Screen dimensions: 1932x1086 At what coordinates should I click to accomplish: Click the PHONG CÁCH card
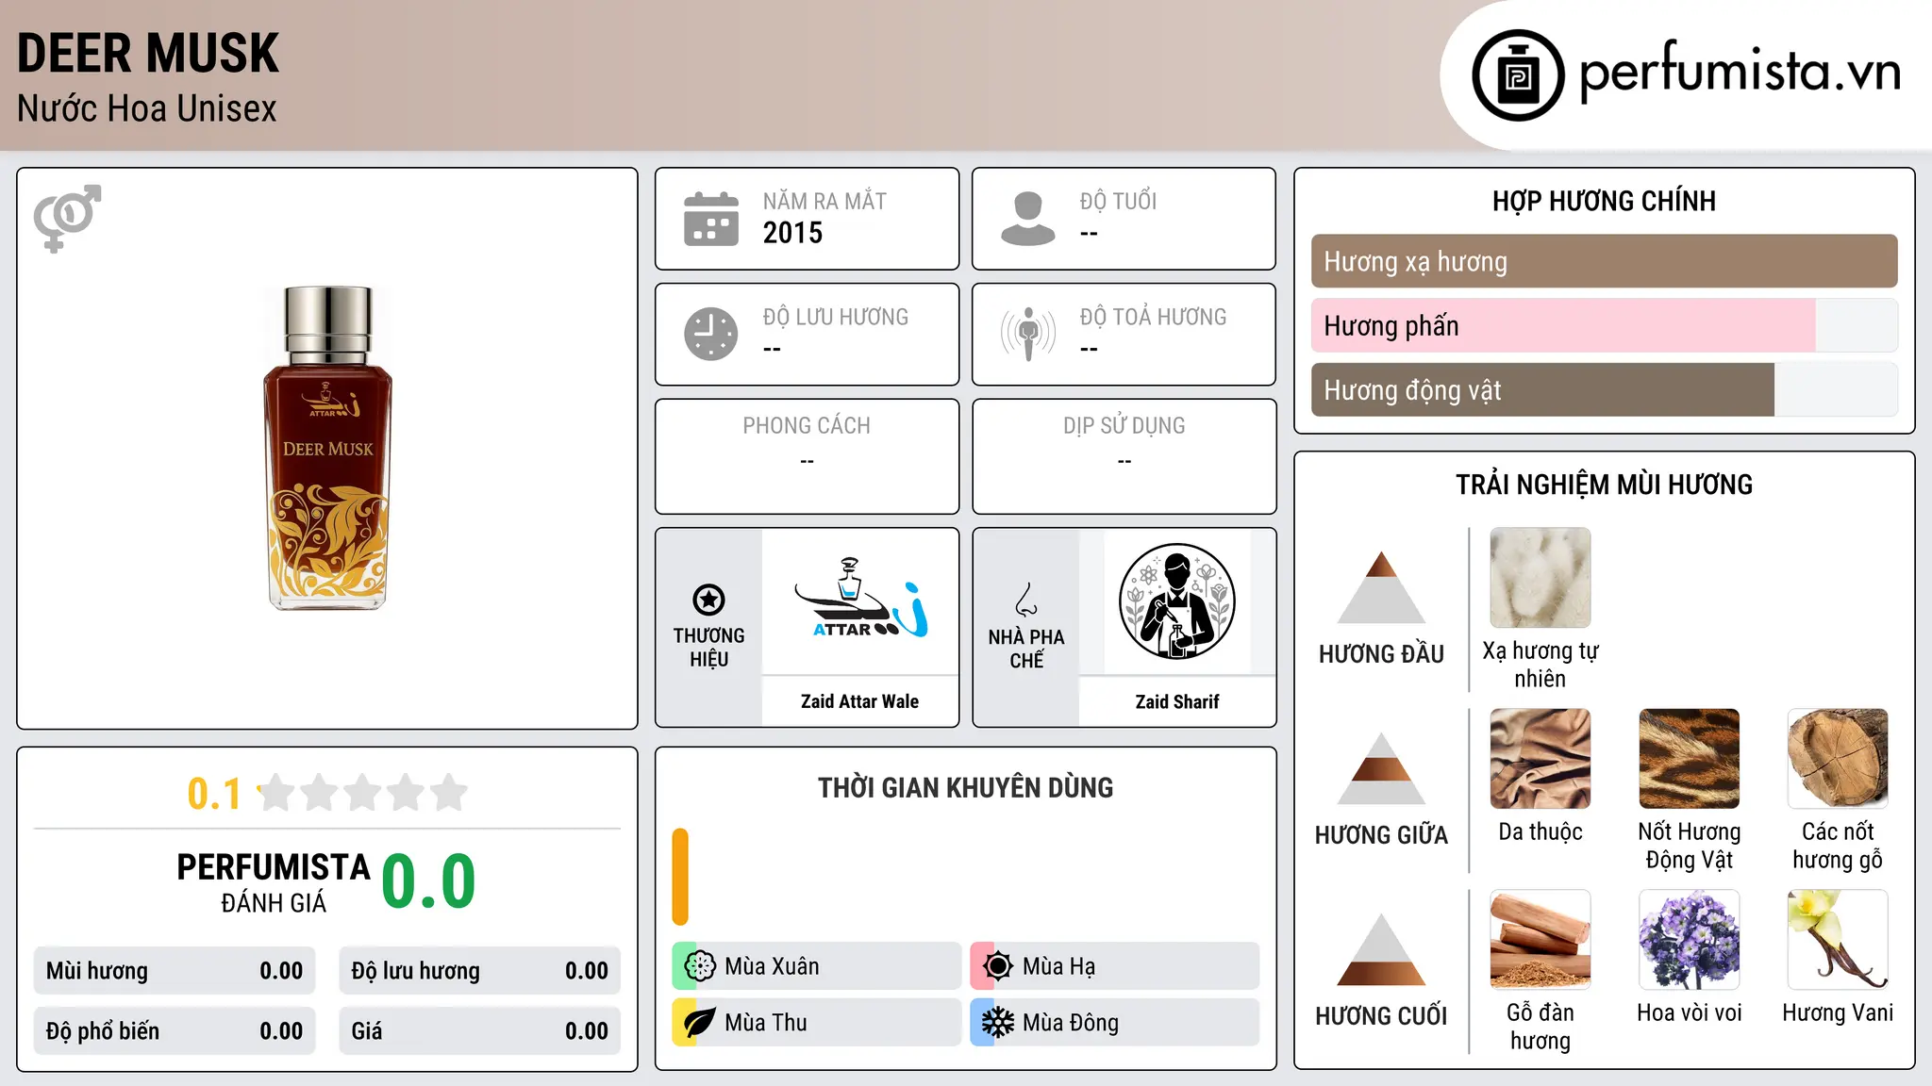[x=807, y=456]
